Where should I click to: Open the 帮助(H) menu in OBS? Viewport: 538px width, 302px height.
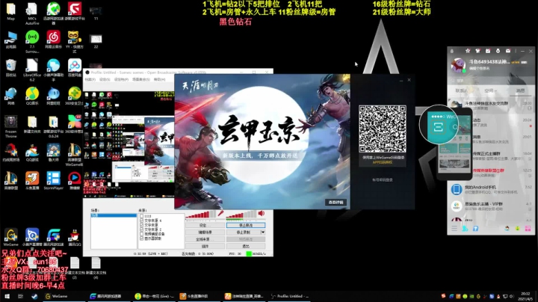coord(159,79)
